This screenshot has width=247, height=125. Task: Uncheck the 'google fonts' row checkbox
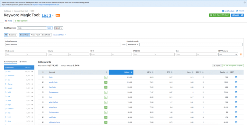[43, 82]
